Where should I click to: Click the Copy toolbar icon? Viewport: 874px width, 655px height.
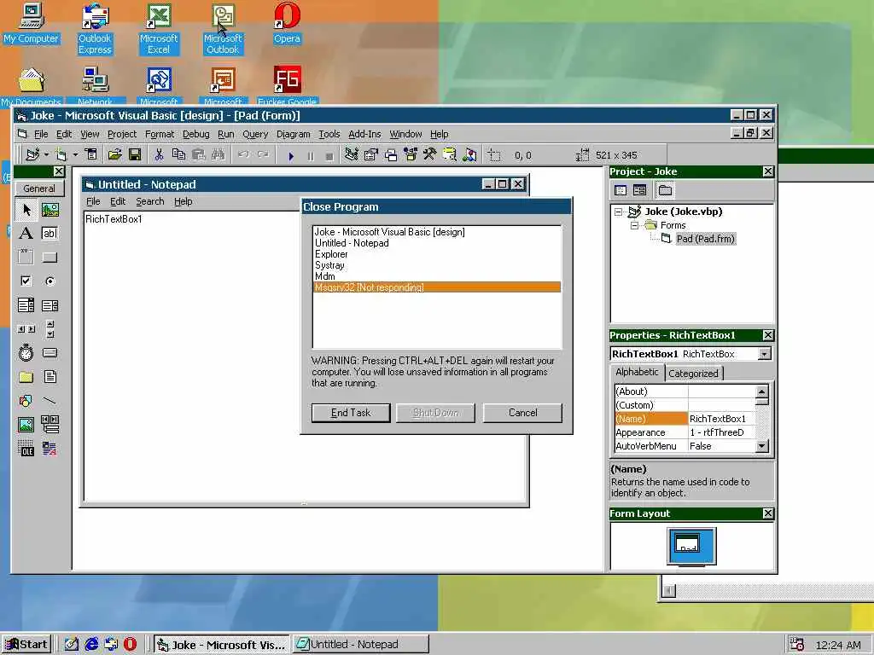pos(178,155)
